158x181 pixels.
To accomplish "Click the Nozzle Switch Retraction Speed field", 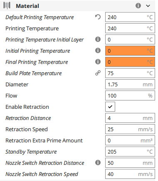I will (x=130, y=174).
